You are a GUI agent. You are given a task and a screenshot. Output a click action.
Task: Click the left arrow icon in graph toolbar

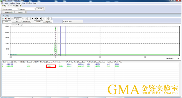tap(38, 19)
